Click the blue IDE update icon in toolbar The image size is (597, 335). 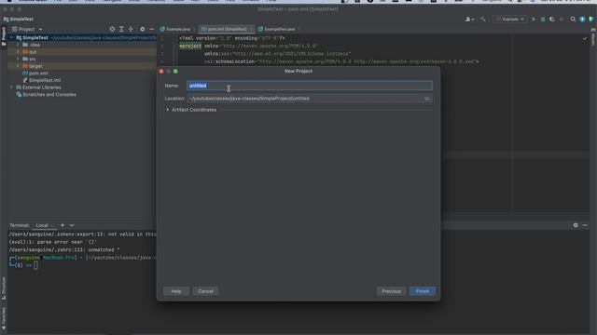pos(582,19)
